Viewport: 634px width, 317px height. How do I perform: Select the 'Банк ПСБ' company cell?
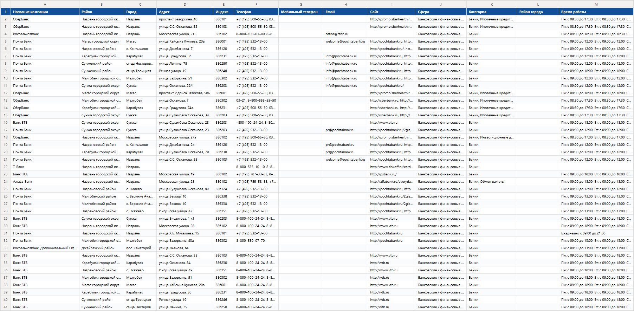45,174
